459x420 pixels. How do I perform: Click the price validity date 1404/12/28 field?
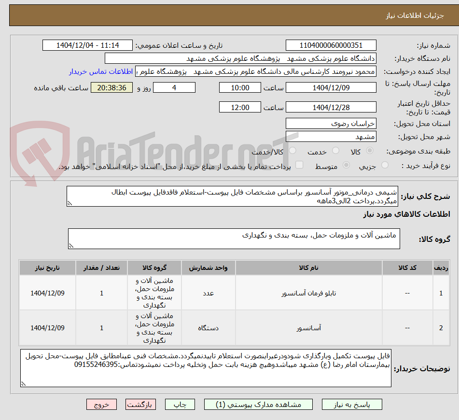coord(331,107)
